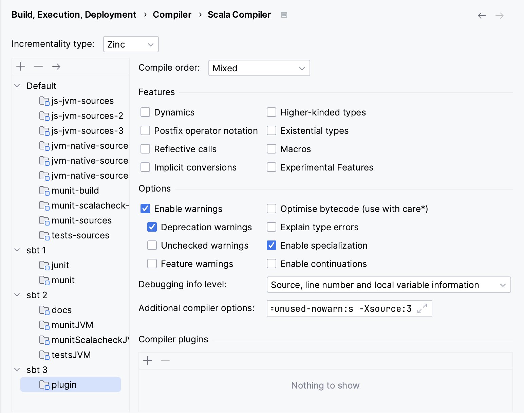524x413 pixels.
Task: Open the Compiler breadcrumb entry
Action: (x=172, y=15)
